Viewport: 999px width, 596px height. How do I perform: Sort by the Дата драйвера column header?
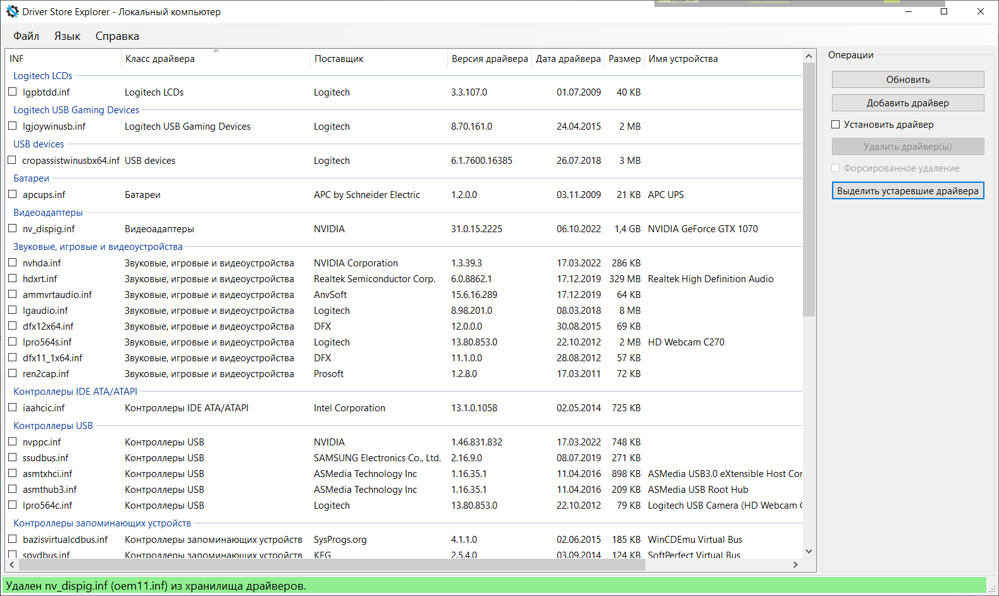[x=568, y=59]
